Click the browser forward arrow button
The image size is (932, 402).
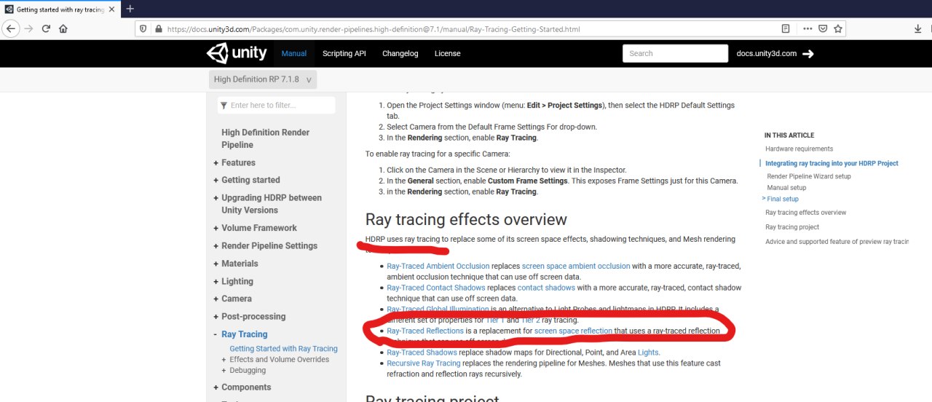[28, 28]
